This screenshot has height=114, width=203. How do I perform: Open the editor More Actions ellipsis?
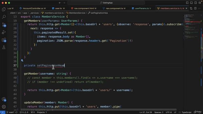pos(200,9)
